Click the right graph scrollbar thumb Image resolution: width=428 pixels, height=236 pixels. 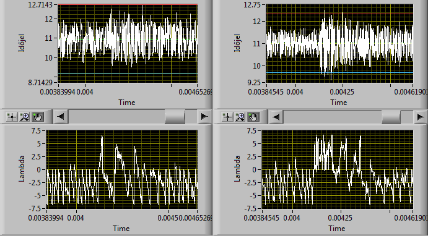point(391,117)
